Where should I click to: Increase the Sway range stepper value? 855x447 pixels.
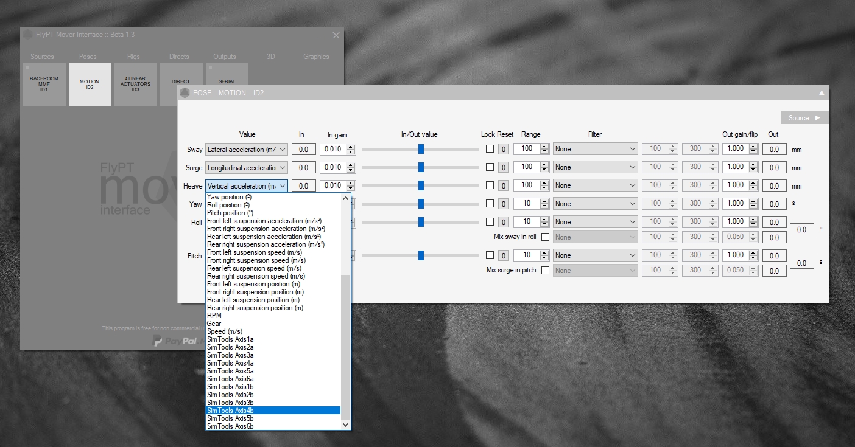(544, 146)
